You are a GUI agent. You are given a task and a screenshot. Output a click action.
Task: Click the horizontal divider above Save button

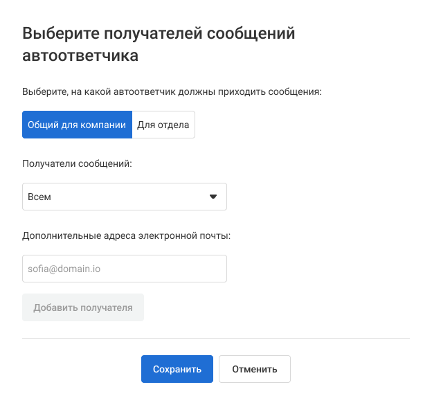tap(216, 339)
